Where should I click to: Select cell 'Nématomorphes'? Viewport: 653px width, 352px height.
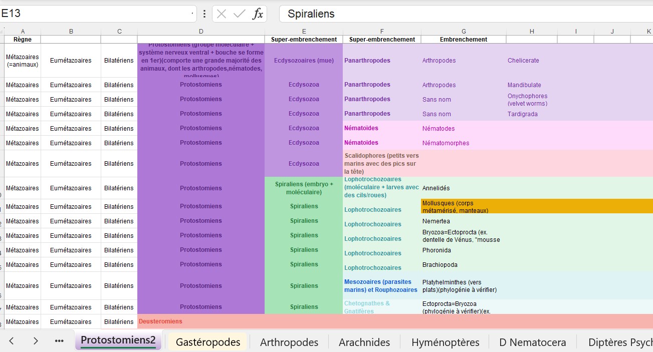pos(464,143)
